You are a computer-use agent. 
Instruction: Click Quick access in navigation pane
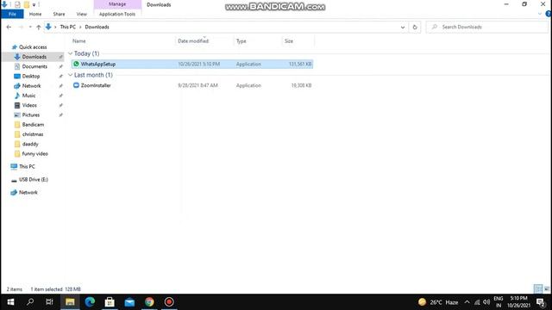33,47
